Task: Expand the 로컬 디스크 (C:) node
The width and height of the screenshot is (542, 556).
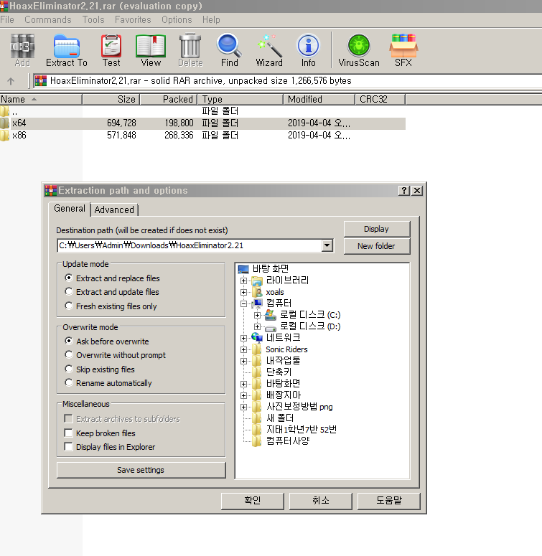Action: [x=258, y=315]
